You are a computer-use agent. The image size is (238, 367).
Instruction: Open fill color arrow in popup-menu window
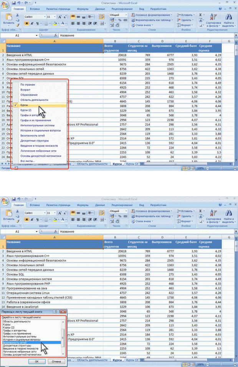pyautogui.click(x=58, y=23)
